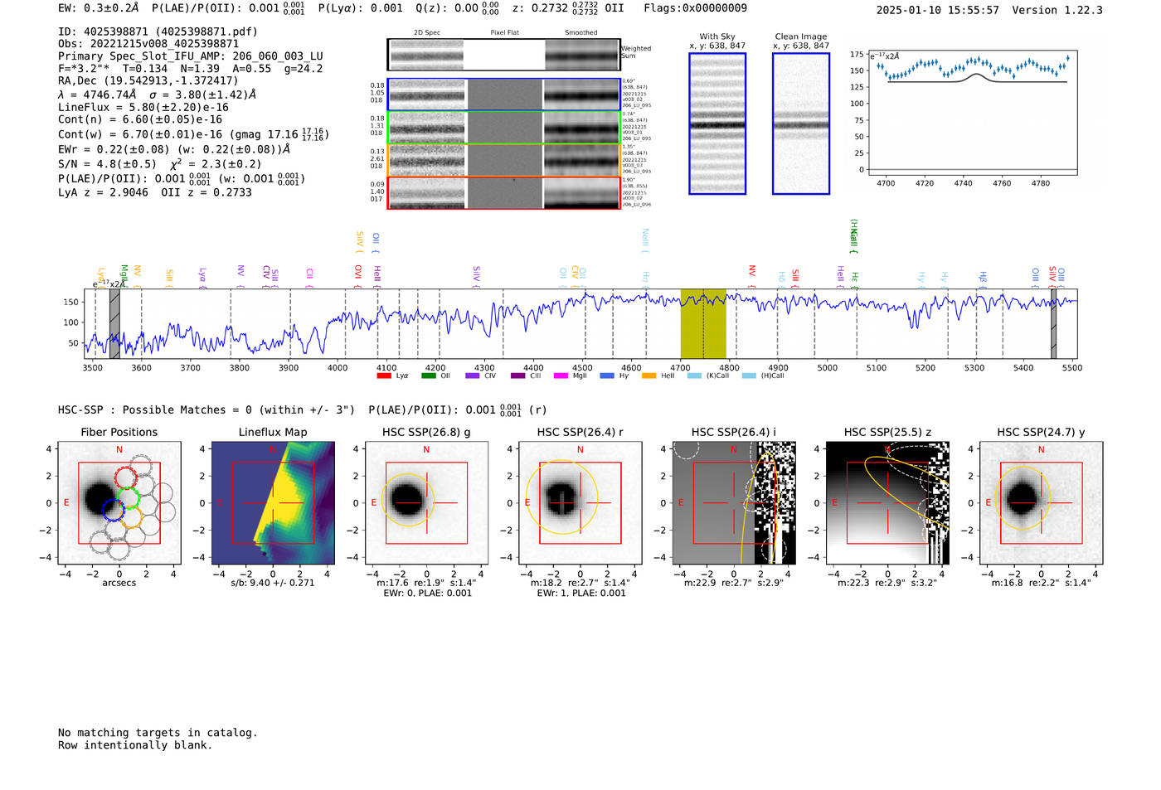
Task: Open the HSC SSP(25.5) z image
Action: (887, 503)
